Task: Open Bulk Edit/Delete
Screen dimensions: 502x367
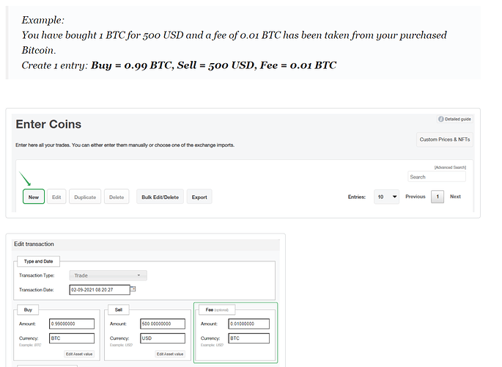Action: click(x=160, y=197)
